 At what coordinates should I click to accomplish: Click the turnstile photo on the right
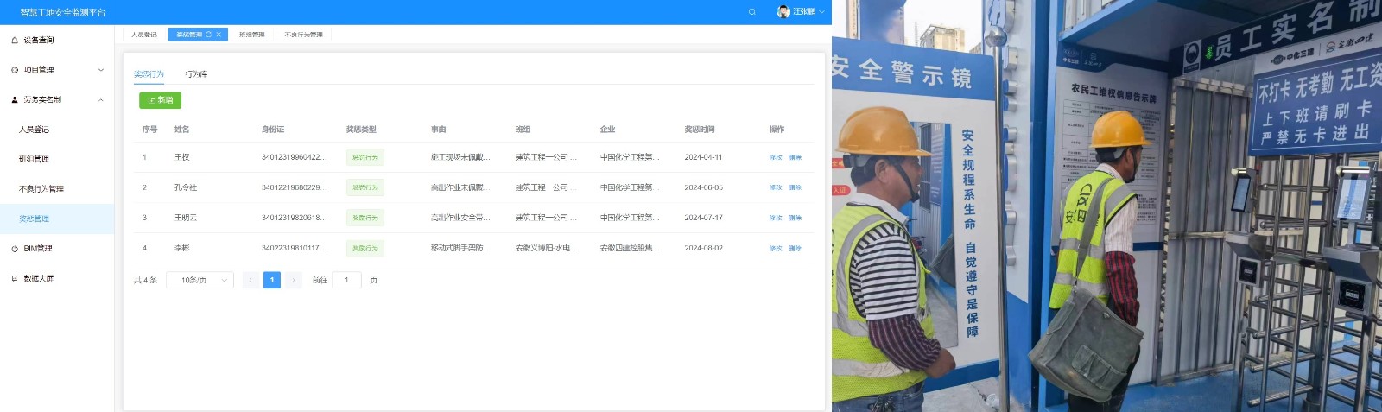(1106, 206)
